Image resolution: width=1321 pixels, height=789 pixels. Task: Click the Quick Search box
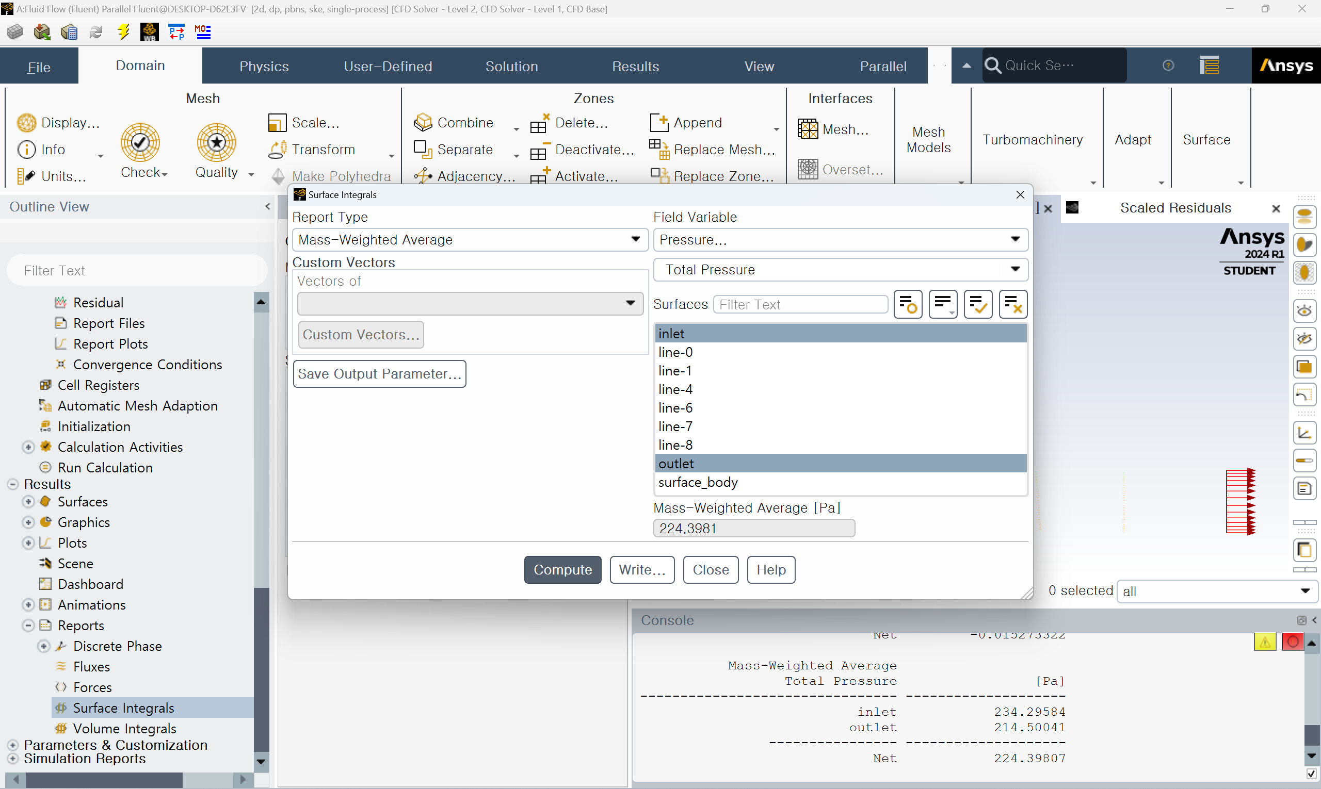1054,65
